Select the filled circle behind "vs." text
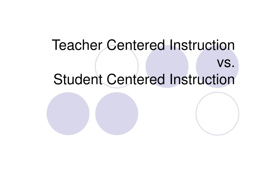Image resolution: width=257 pixels, height=193 pixels. point(217,66)
